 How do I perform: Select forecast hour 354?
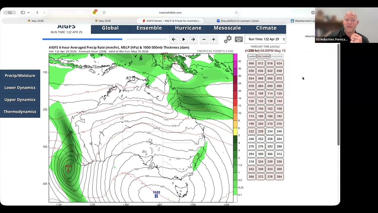tap(270, 169)
